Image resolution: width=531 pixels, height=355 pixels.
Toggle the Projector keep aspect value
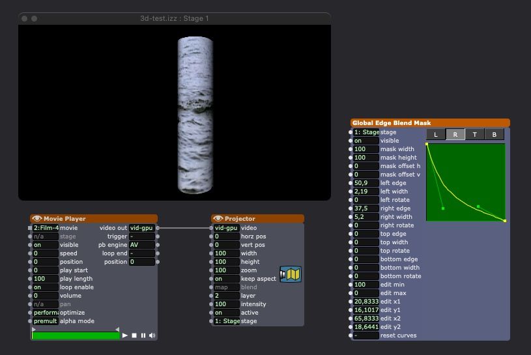coord(226,279)
